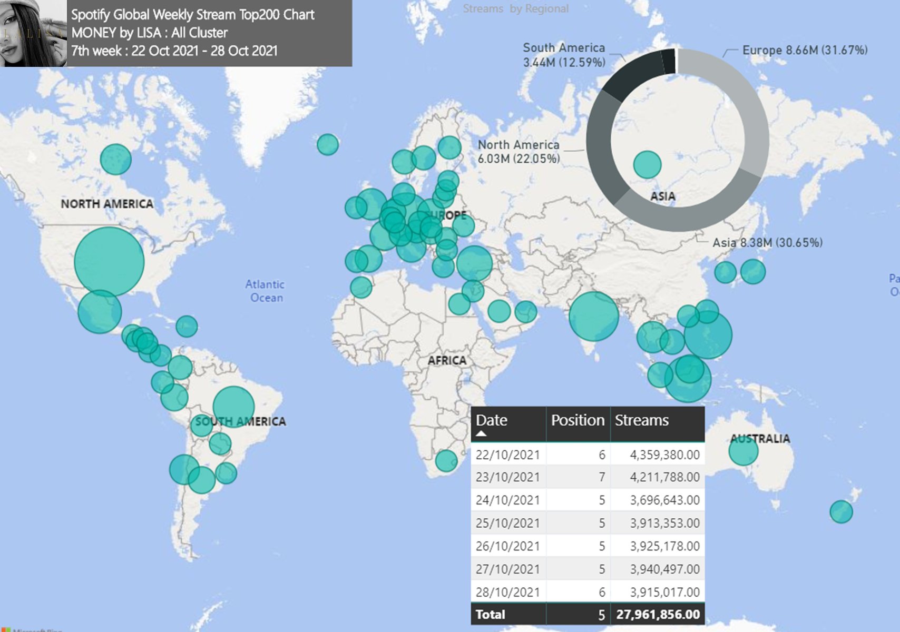Viewport: 900px width, 632px height.
Task: Click the Europe 8.66M (31.67%) label
Action: coord(805,50)
